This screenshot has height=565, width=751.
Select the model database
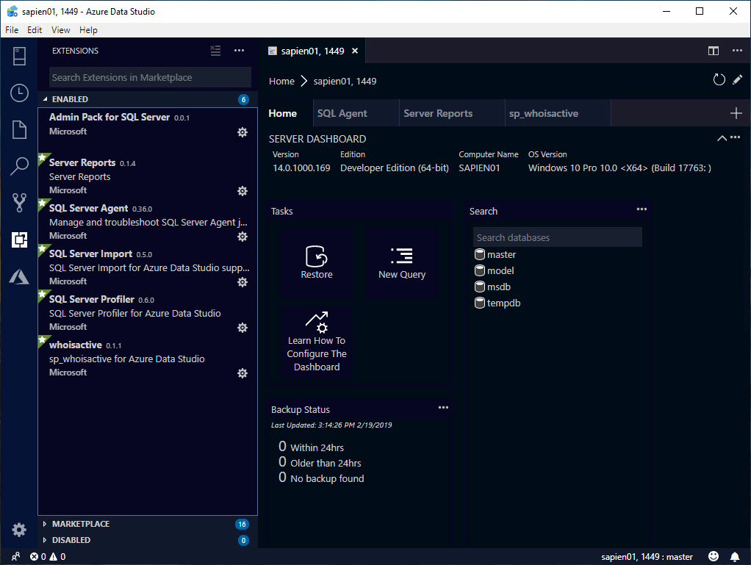(495, 271)
